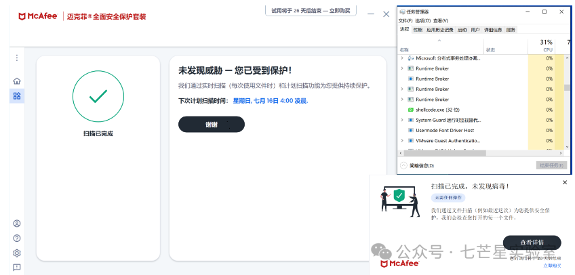Viewport: 575px width, 275px height.
Task: Expand the VMware Guest Authentication process
Action: tap(402, 141)
